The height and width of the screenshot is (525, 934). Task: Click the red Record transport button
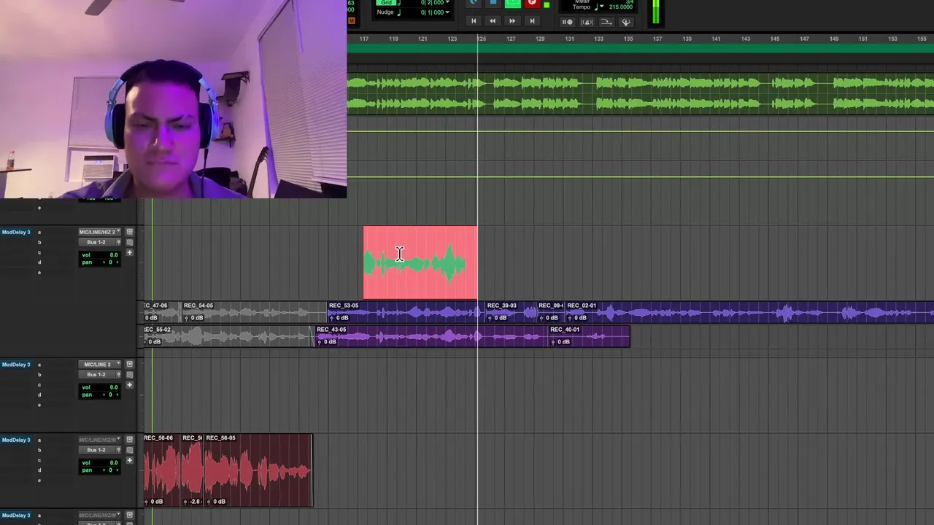532,3
